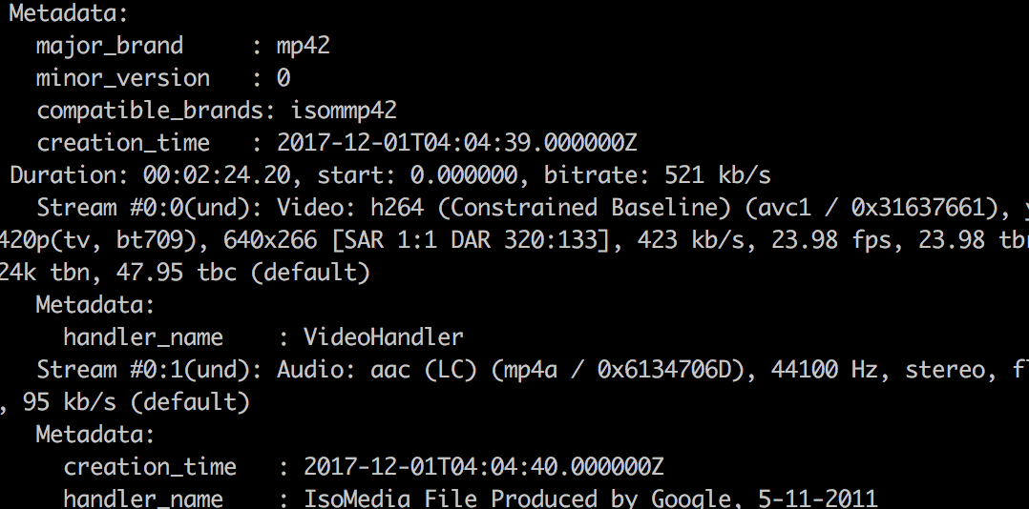Click the audio bitrate 95 kb/s

click(69, 402)
